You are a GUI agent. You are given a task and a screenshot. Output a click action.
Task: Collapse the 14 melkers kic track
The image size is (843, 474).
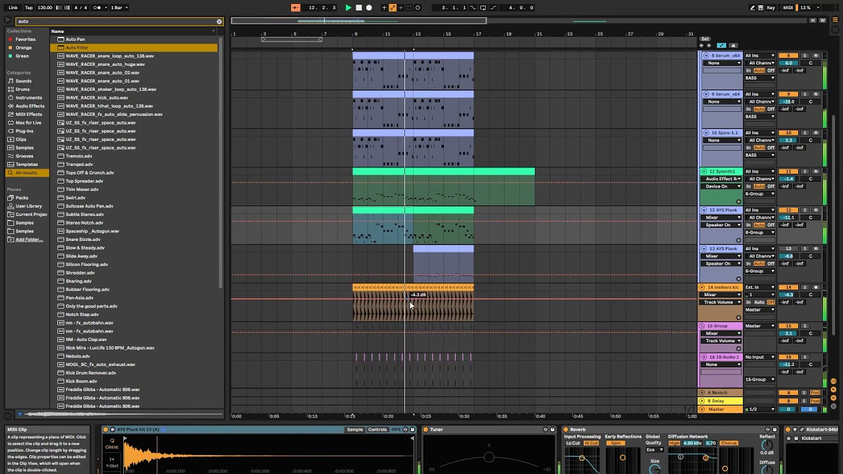tap(702, 287)
